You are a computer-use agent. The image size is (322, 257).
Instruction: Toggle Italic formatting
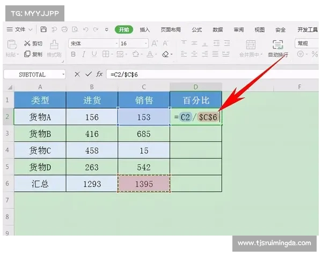[x=84, y=54]
